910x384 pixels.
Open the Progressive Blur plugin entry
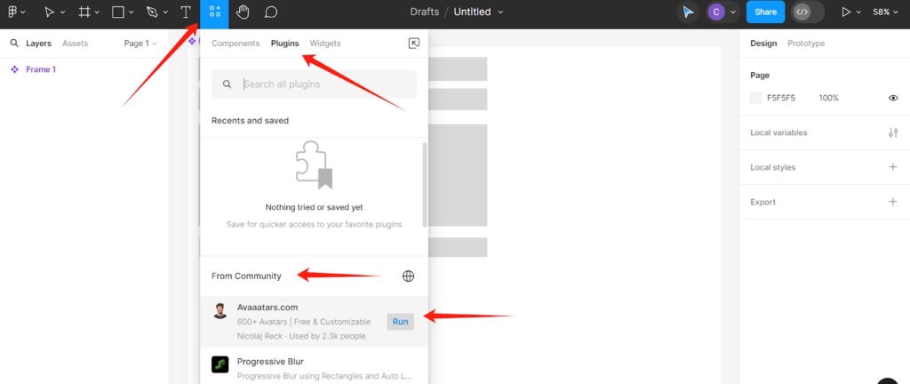tap(314, 369)
